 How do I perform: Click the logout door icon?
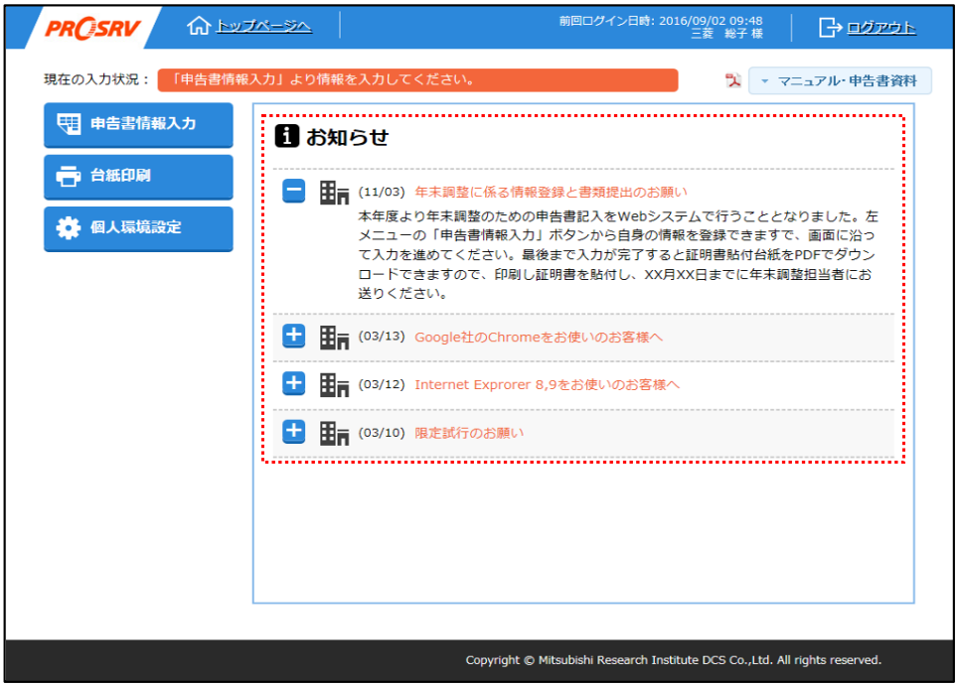[x=830, y=27]
